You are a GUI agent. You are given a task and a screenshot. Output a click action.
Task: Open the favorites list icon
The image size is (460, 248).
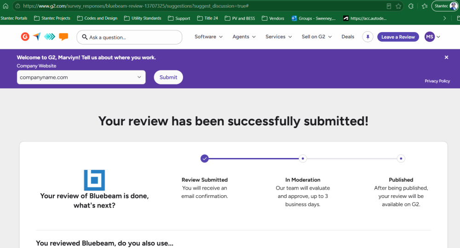click(425, 6)
